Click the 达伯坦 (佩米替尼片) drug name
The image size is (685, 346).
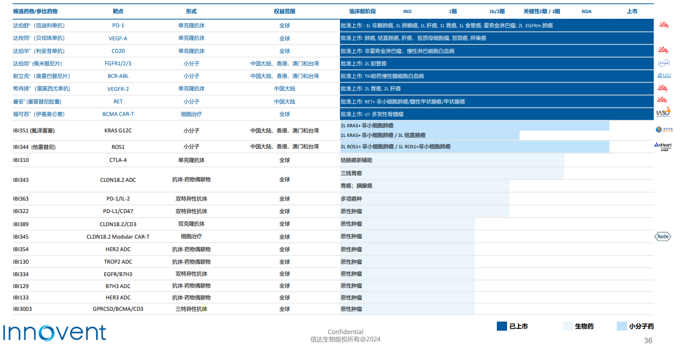click(38, 64)
